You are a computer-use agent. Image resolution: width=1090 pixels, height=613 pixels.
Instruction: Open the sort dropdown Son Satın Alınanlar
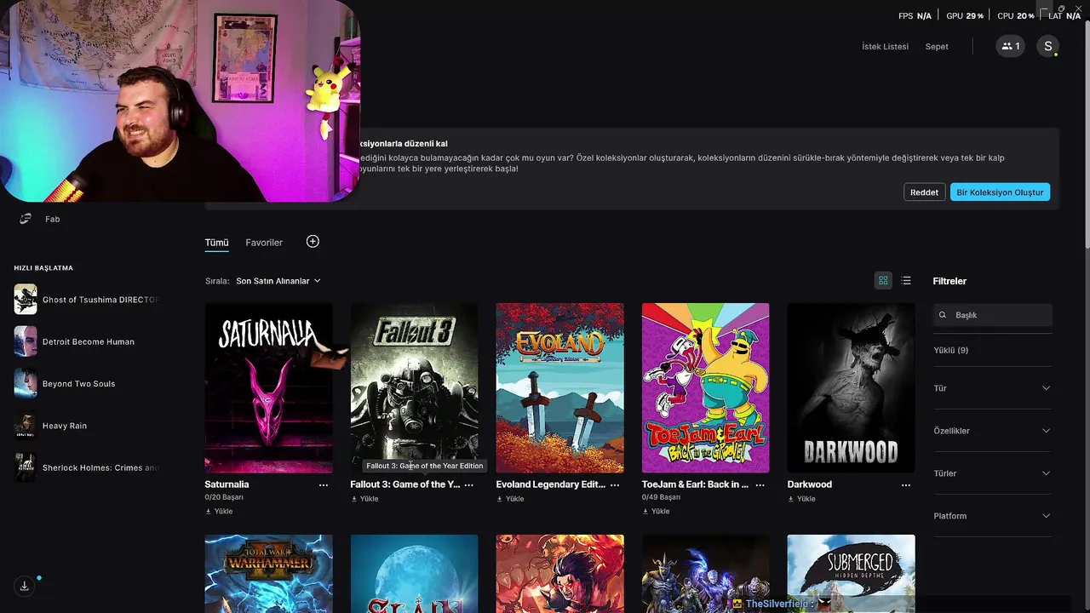click(278, 281)
